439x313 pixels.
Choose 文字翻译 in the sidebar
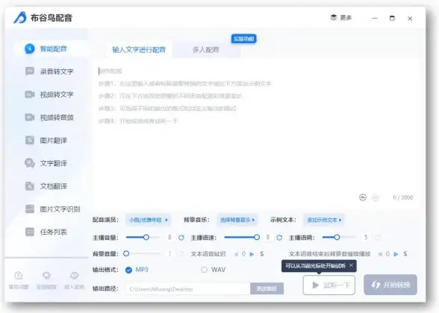click(46, 163)
